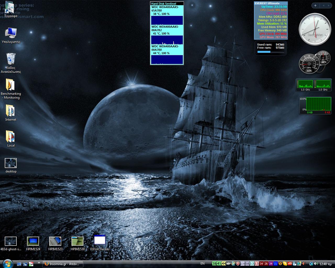Open the Benchmarking - Monitoring folder
The width and height of the screenshot is (335, 268).
(11, 89)
